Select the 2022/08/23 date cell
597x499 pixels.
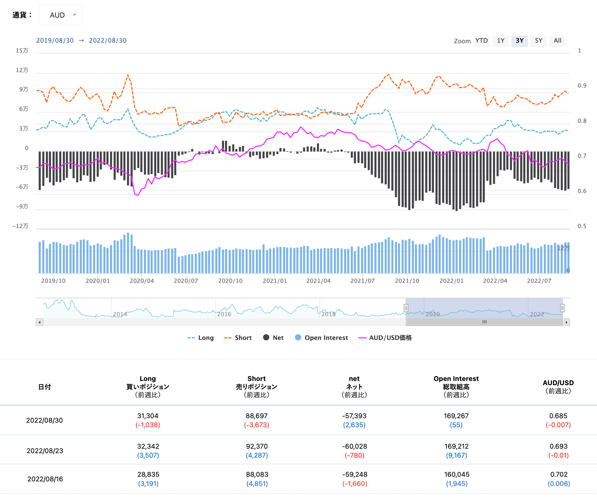(45, 451)
